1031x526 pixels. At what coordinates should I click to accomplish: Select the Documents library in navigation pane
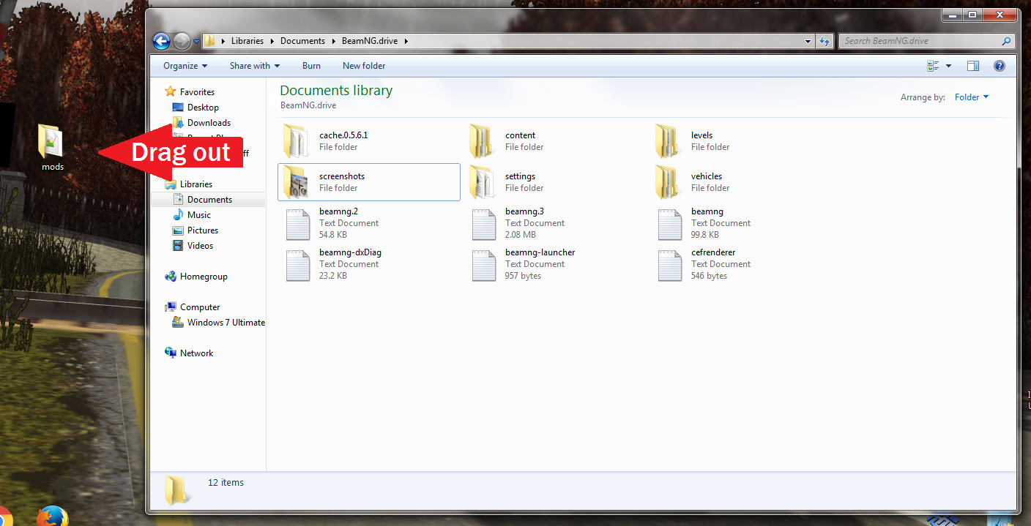[209, 200]
